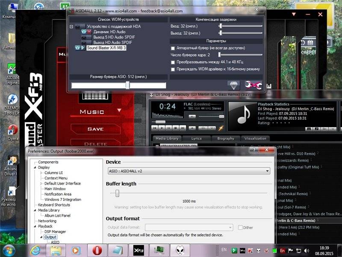Click the mute speaker button in foobar2000

(x=192, y=117)
